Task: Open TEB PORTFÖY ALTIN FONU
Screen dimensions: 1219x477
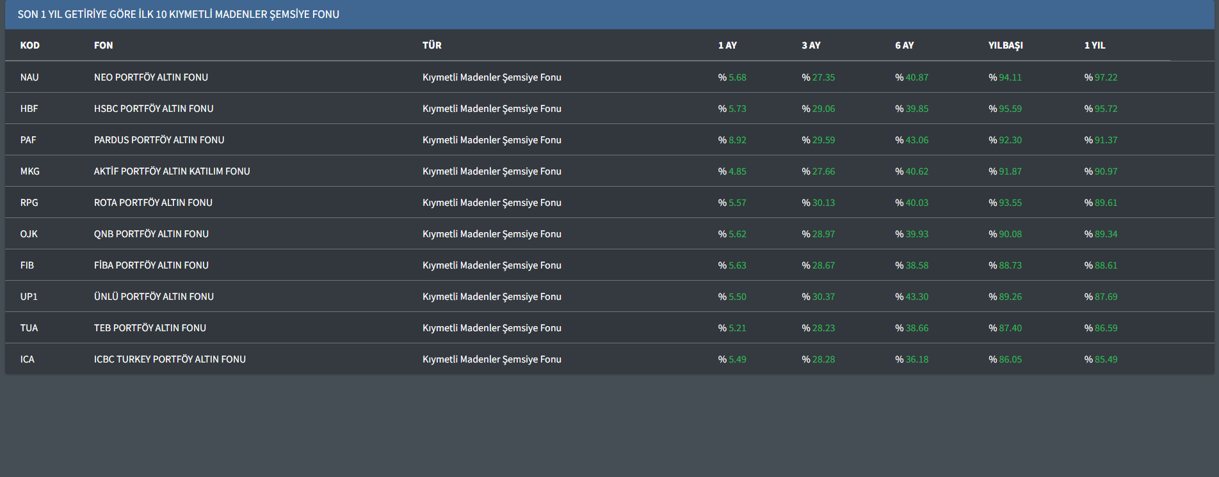Action: click(x=150, y=328)
